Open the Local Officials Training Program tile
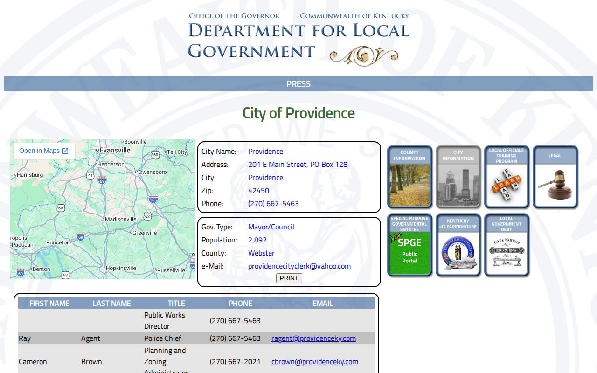This screenshot has width=597, height=373. pos(507,177)
